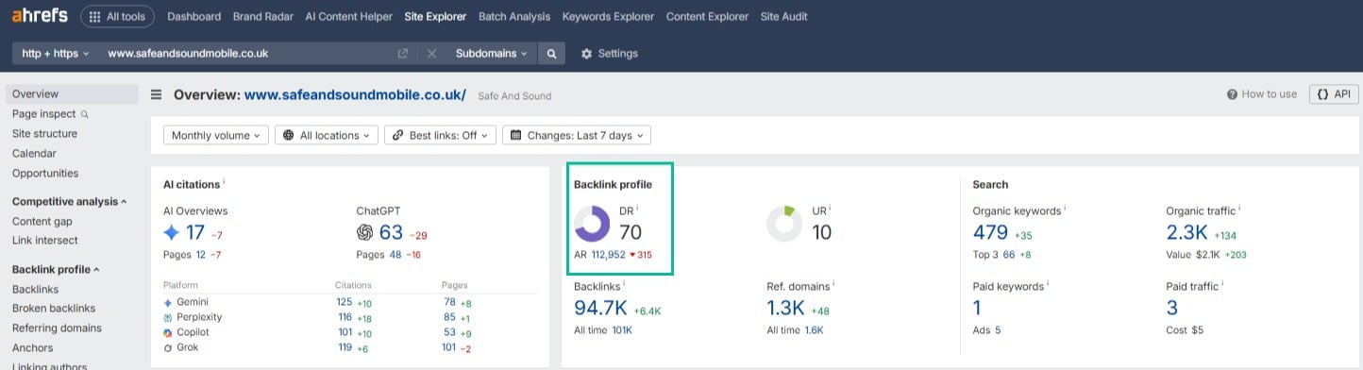Click the Ahrefs logo
Screen dimensions: 1363x370
[x=41, y=16]
